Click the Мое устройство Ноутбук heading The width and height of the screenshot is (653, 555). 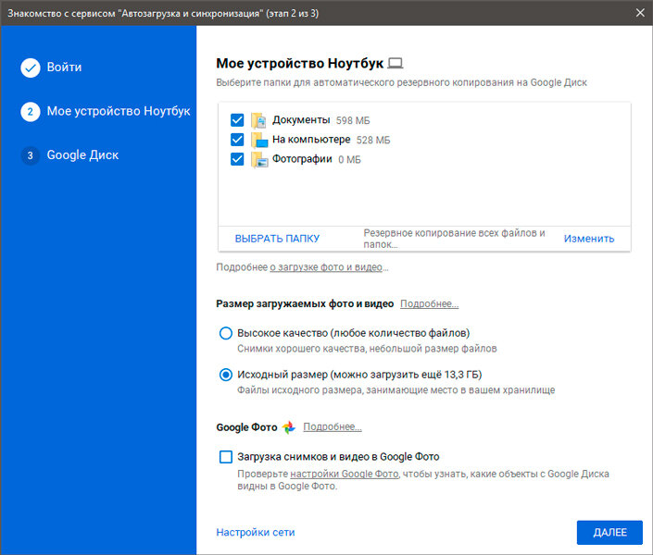(x=299, y=63)
